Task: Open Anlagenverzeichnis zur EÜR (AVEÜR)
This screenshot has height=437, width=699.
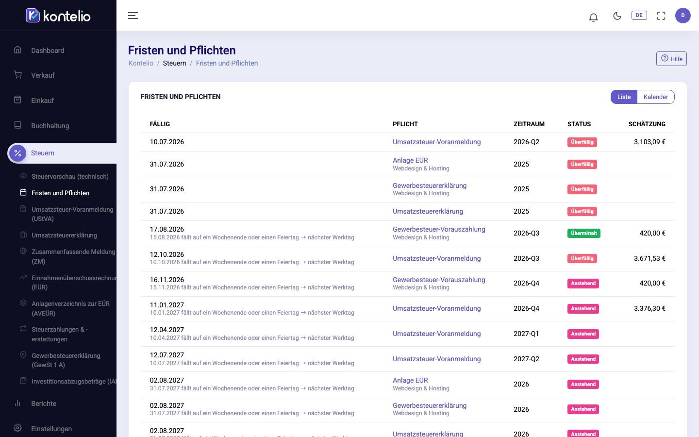Action: (70, 308)
